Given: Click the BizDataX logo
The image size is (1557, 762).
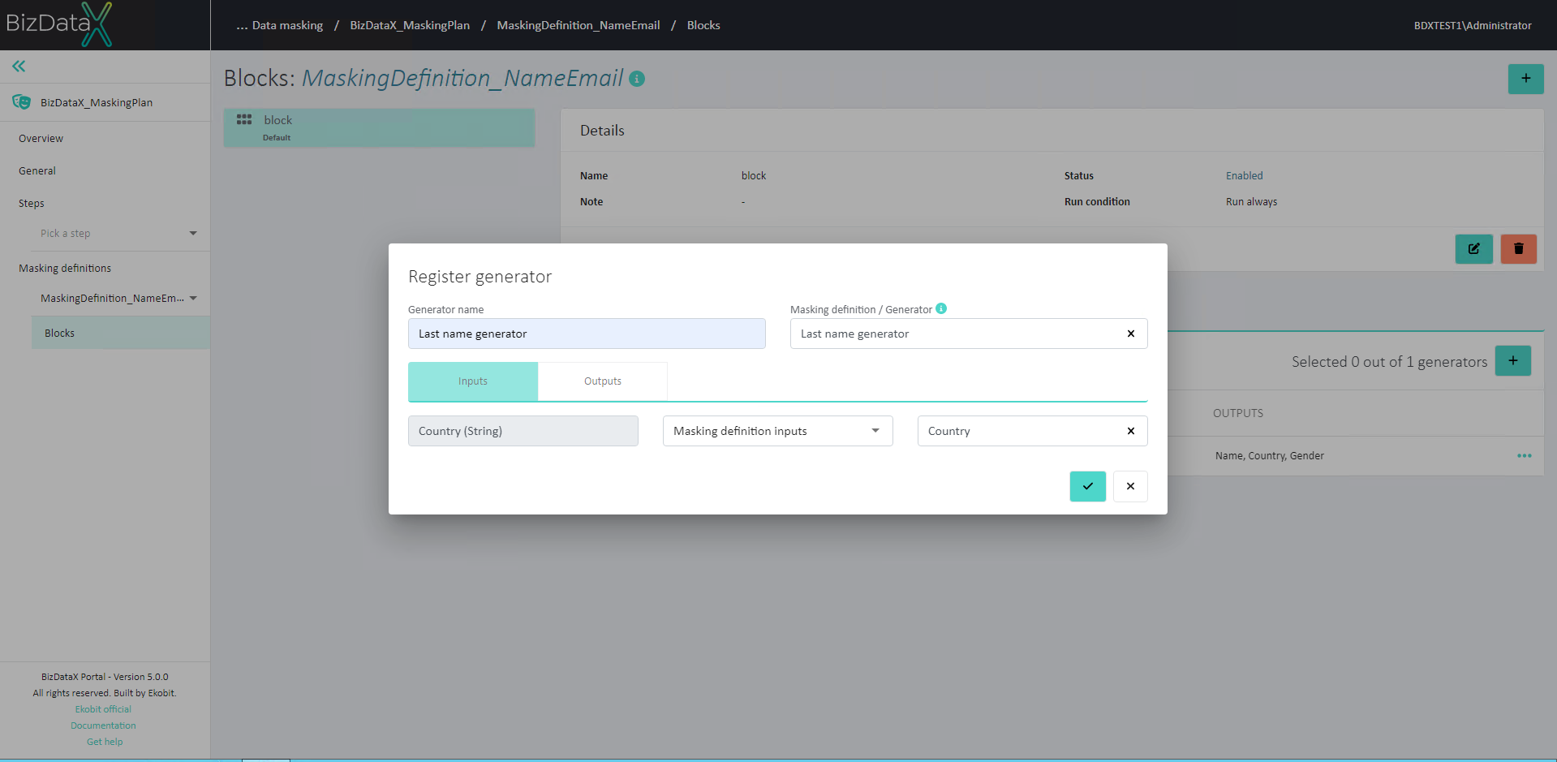Looking at the screenshot, I should [58, 24].
